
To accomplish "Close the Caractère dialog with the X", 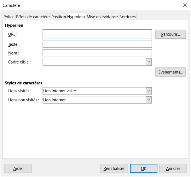I will click(x=185, y=5).
